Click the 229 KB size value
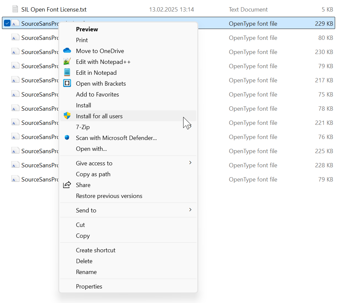 point(324,24)
